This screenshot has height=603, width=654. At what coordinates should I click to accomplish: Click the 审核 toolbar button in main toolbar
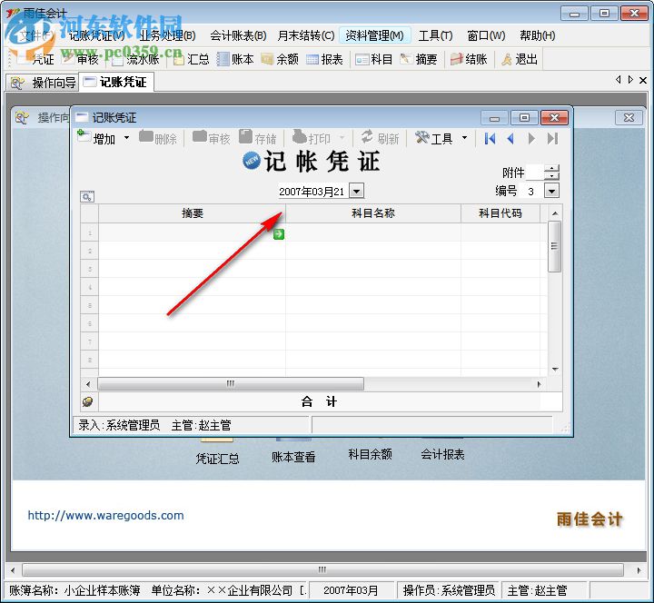(x=81, y=60)
